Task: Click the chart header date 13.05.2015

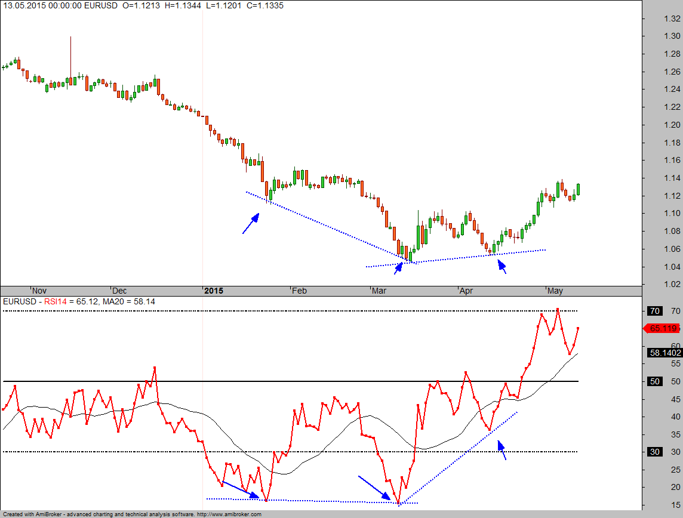Action: (x=21, y=5)
